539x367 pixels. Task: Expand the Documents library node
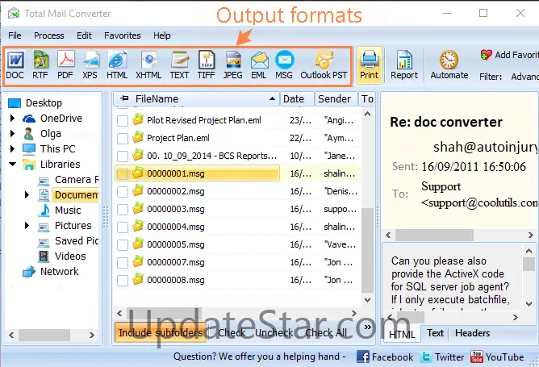point(27,195)
